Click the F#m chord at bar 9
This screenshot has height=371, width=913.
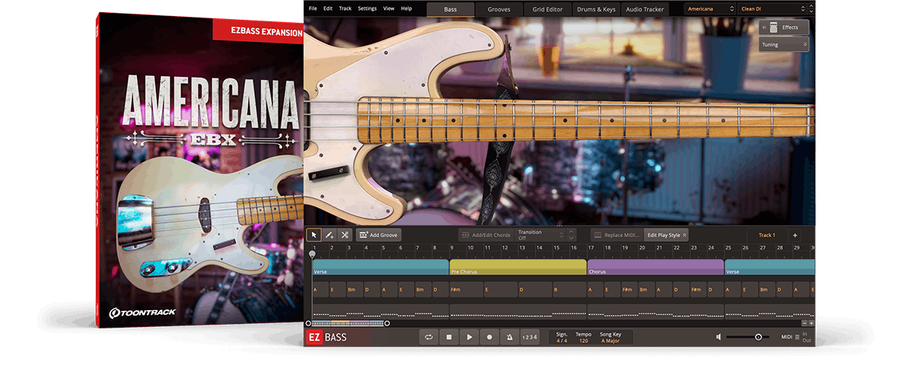pos(466,290)
